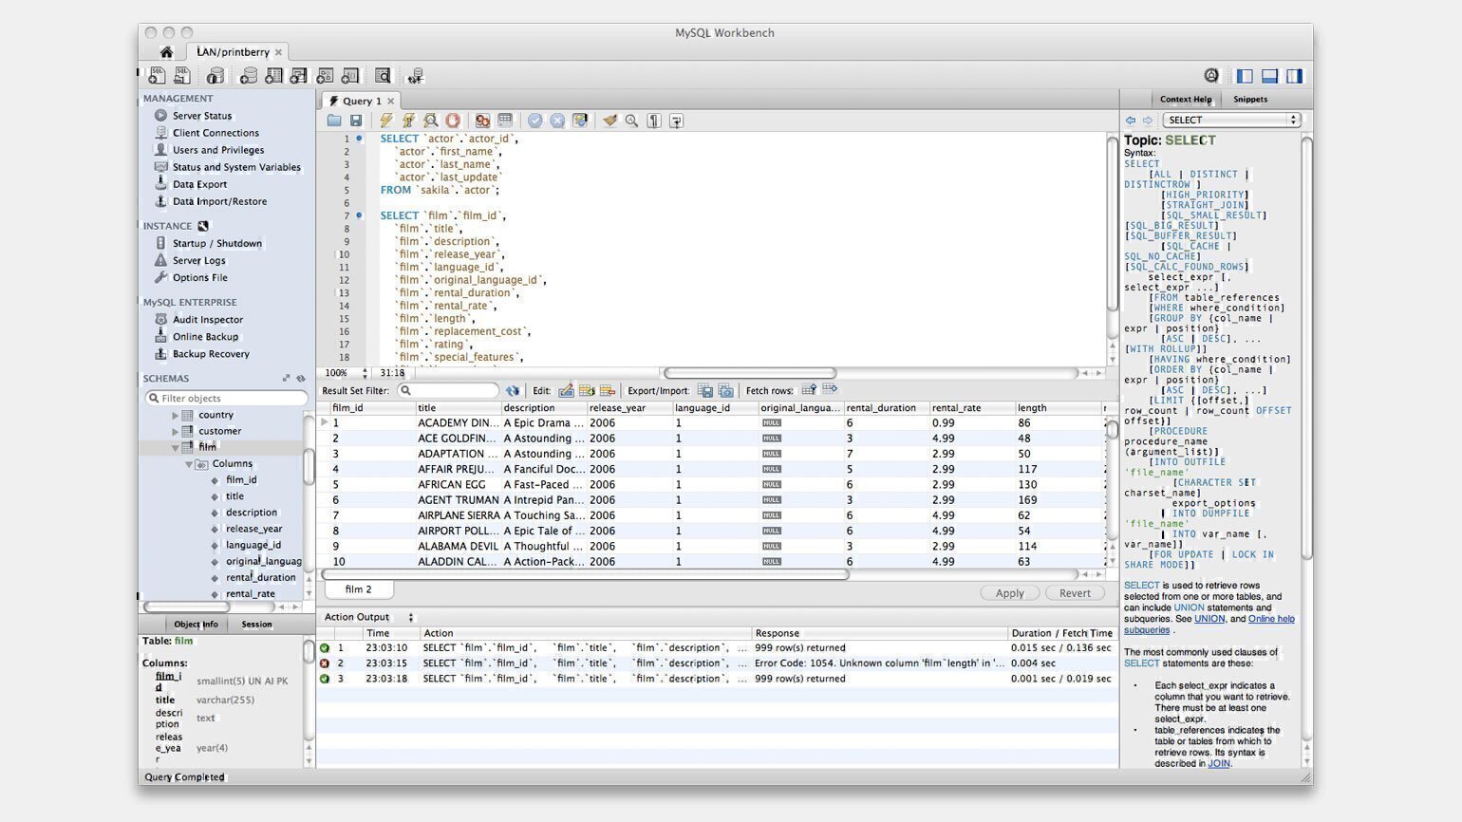Collapse the Columns node under film

(188, 464)
